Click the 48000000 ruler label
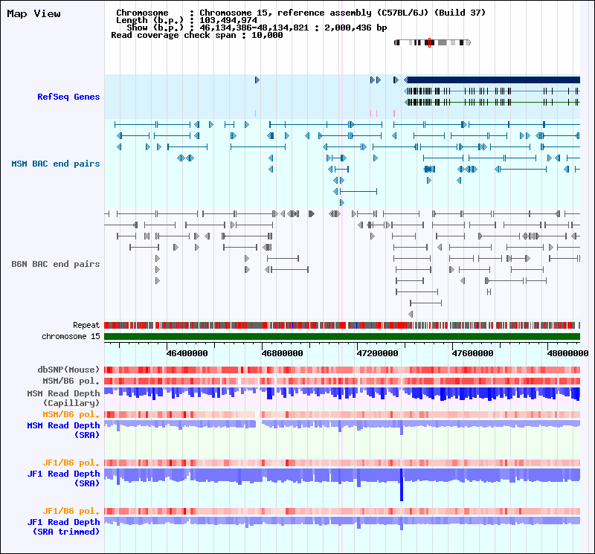 [567, 353]
